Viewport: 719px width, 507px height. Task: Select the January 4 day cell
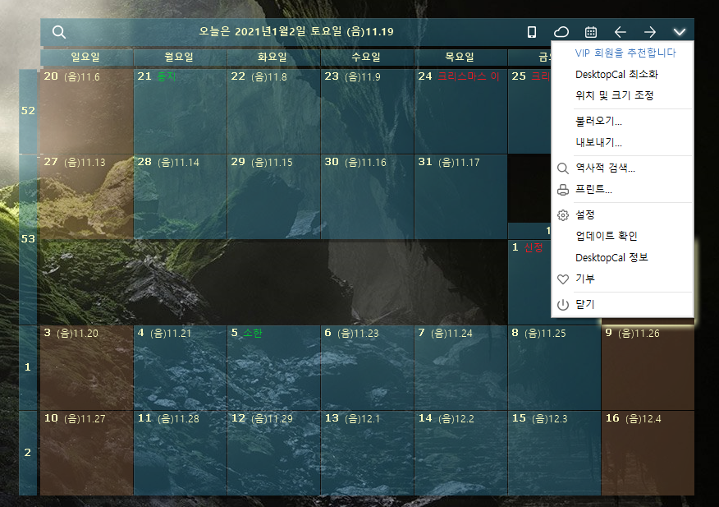[181, 368]
